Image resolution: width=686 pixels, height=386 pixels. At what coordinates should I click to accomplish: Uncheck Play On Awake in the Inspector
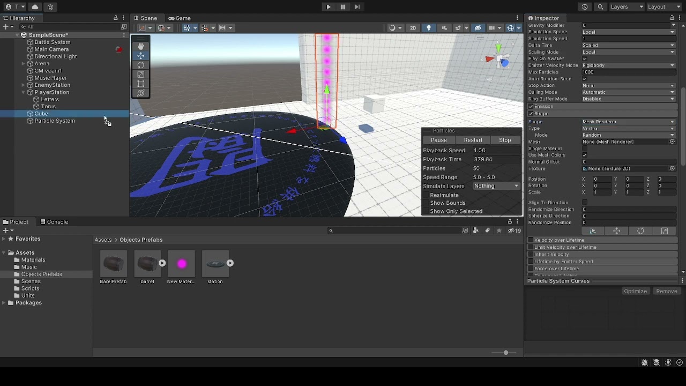[x=584, y=58]
